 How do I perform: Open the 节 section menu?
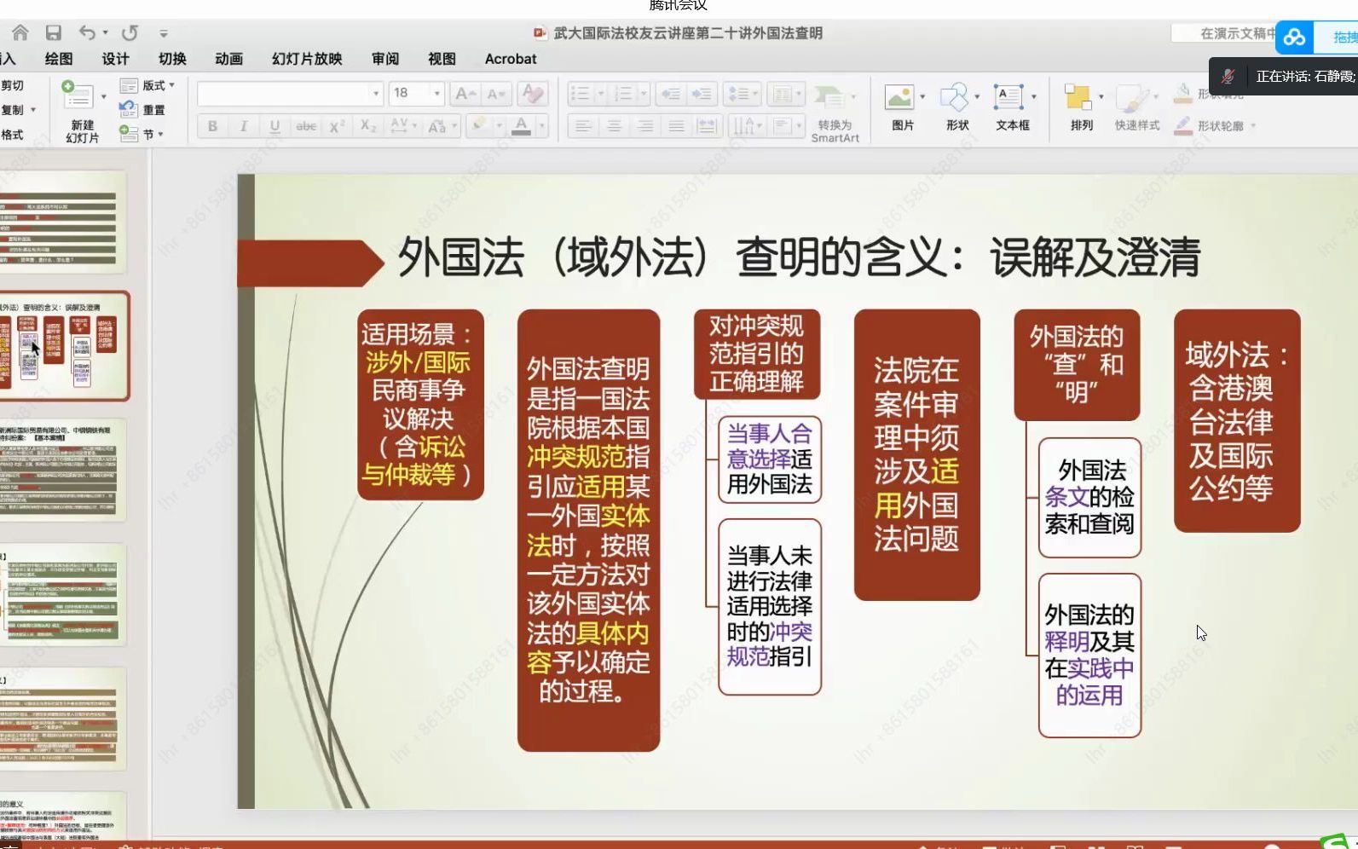coord(142,134)
